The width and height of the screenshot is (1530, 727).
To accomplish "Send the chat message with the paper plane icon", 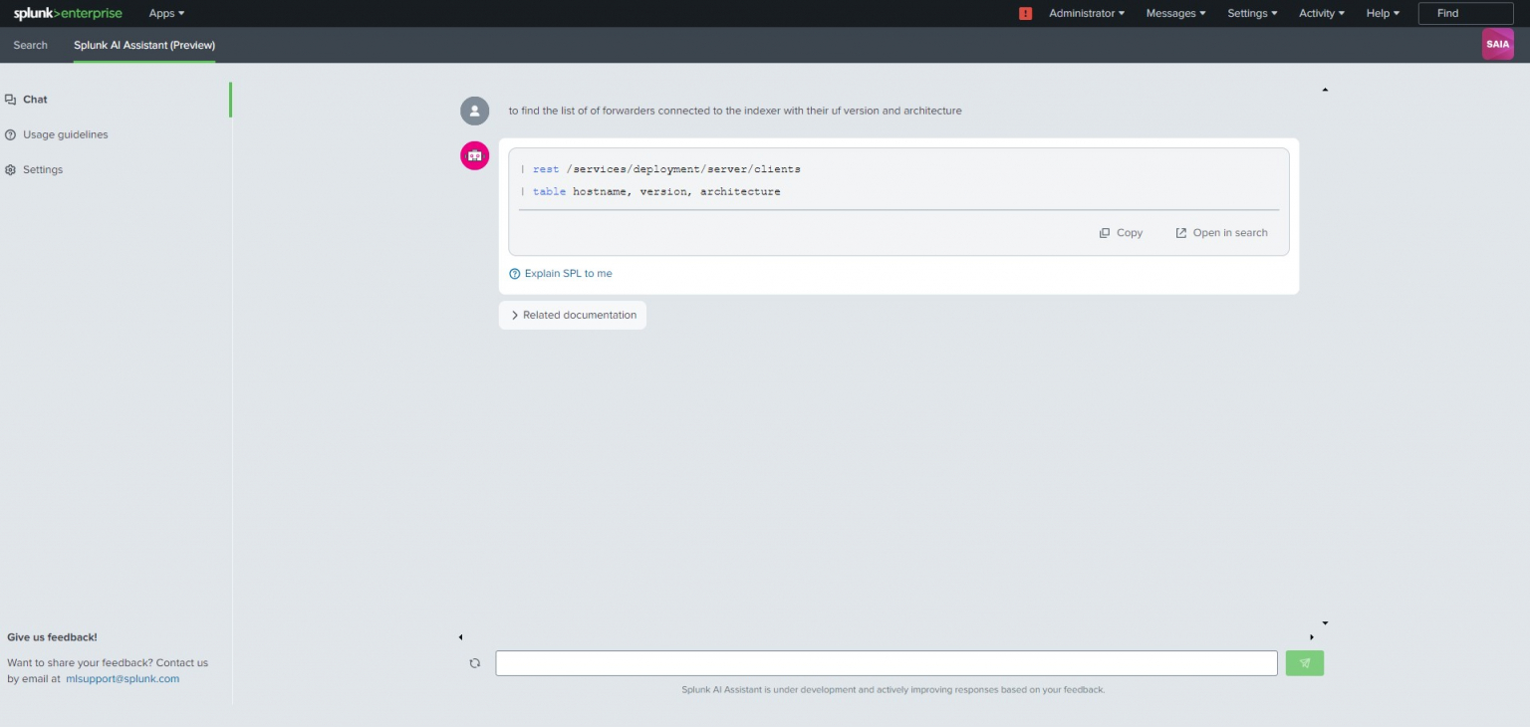I will 1305,662.
